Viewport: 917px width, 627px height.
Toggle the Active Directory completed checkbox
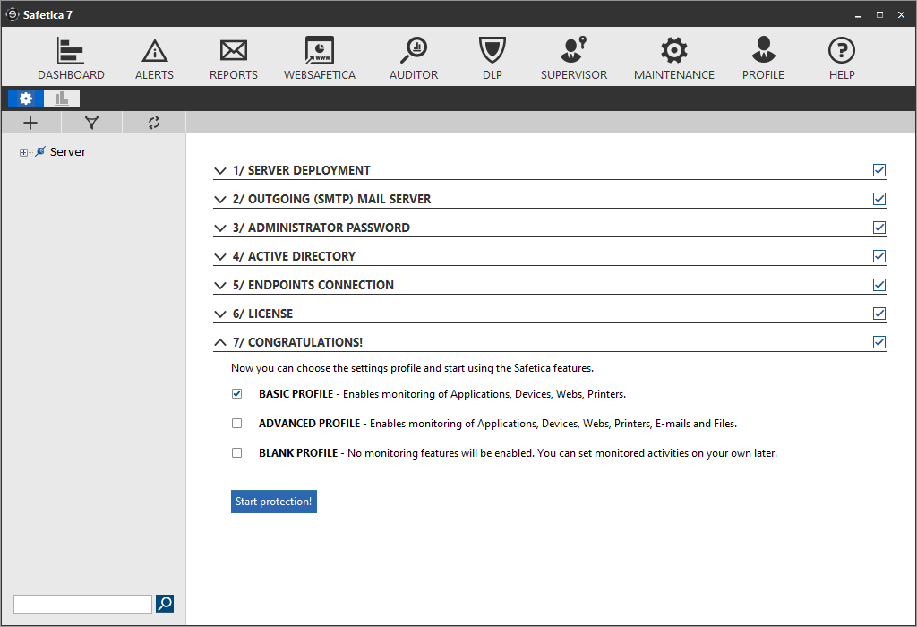tap(879, 256)
